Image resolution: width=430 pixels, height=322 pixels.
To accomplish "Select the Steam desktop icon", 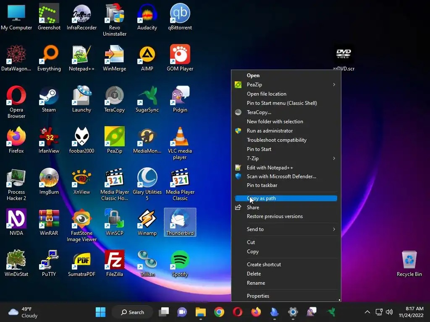I will point(49,99).
